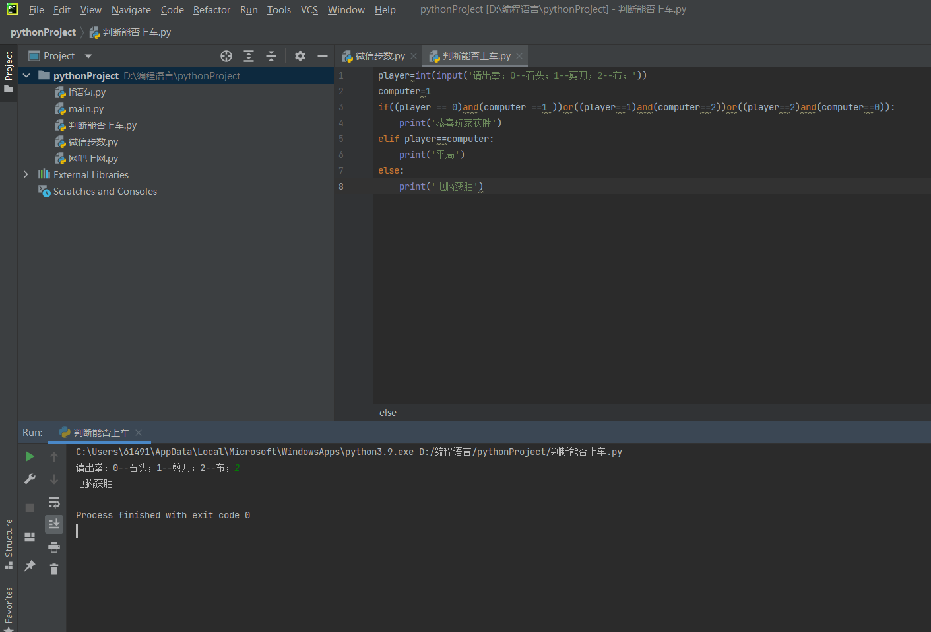931x632 pixels.
Task: Click the Pin Tab icon
Action: point(30,566)
